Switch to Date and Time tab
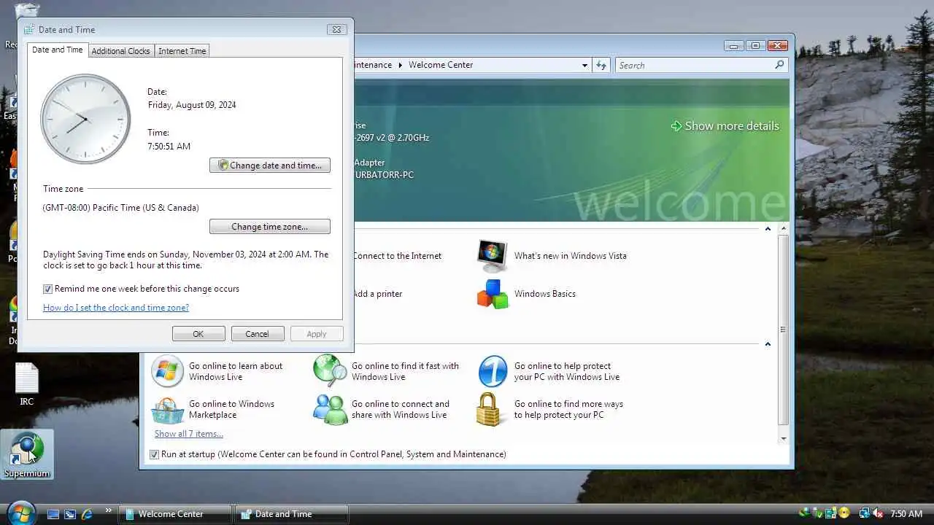 pyautogui.click(x=58, y=50)
